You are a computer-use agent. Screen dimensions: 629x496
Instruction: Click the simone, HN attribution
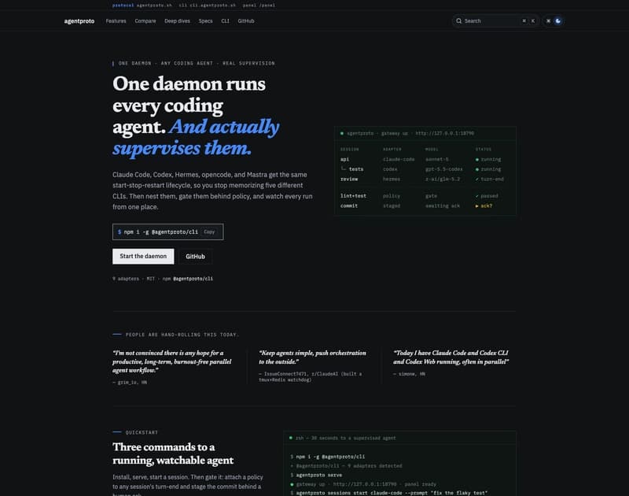(409, 374)
